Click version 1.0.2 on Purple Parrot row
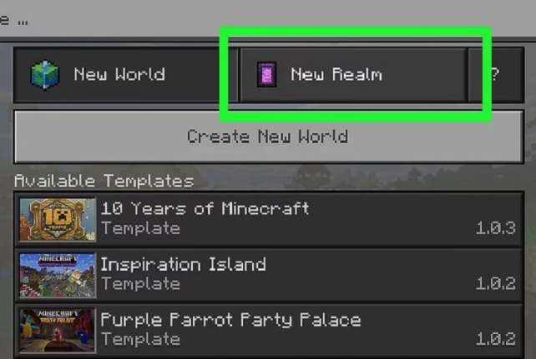Viewport: 536px width, 359px height. point(496,338)
